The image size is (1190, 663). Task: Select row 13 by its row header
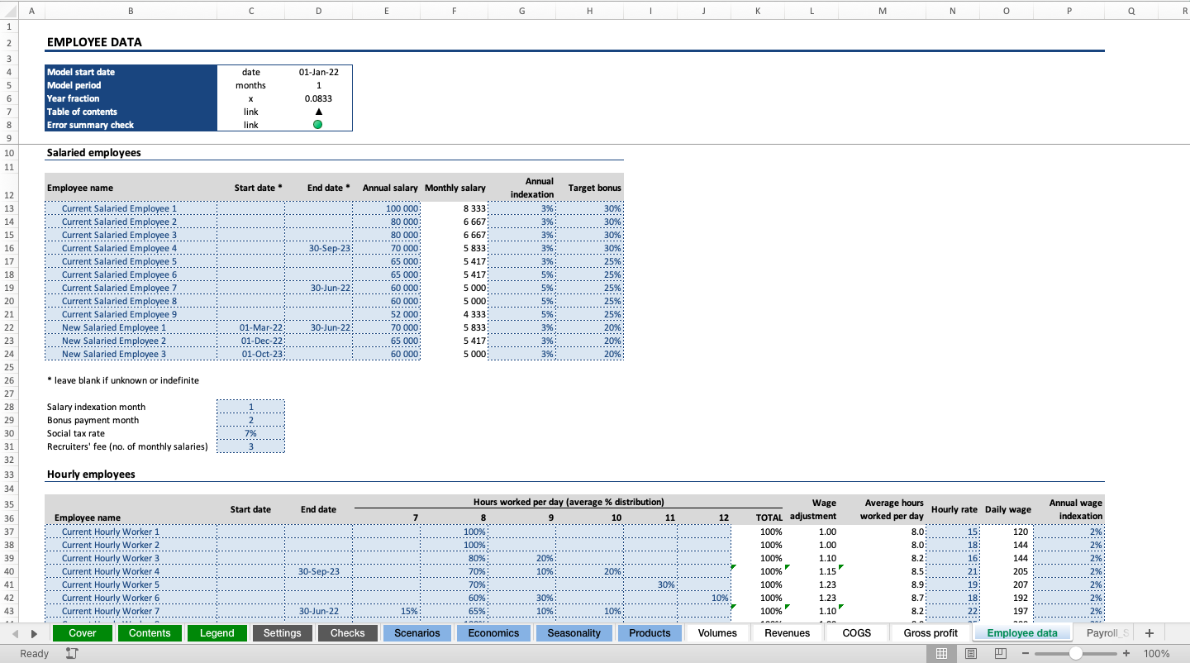coord(9,208)
